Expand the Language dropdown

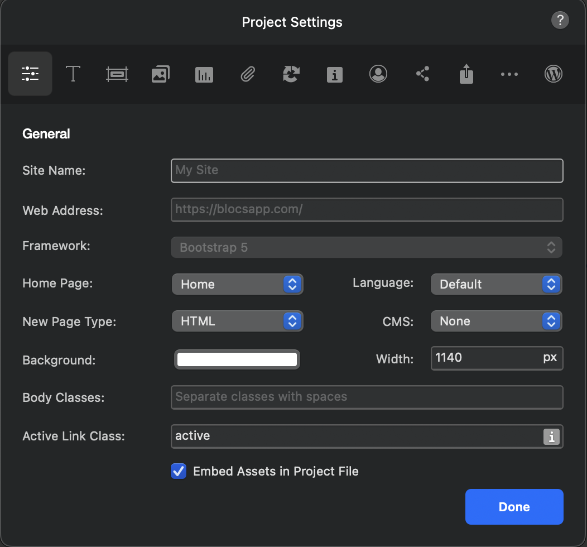[496, 284]
